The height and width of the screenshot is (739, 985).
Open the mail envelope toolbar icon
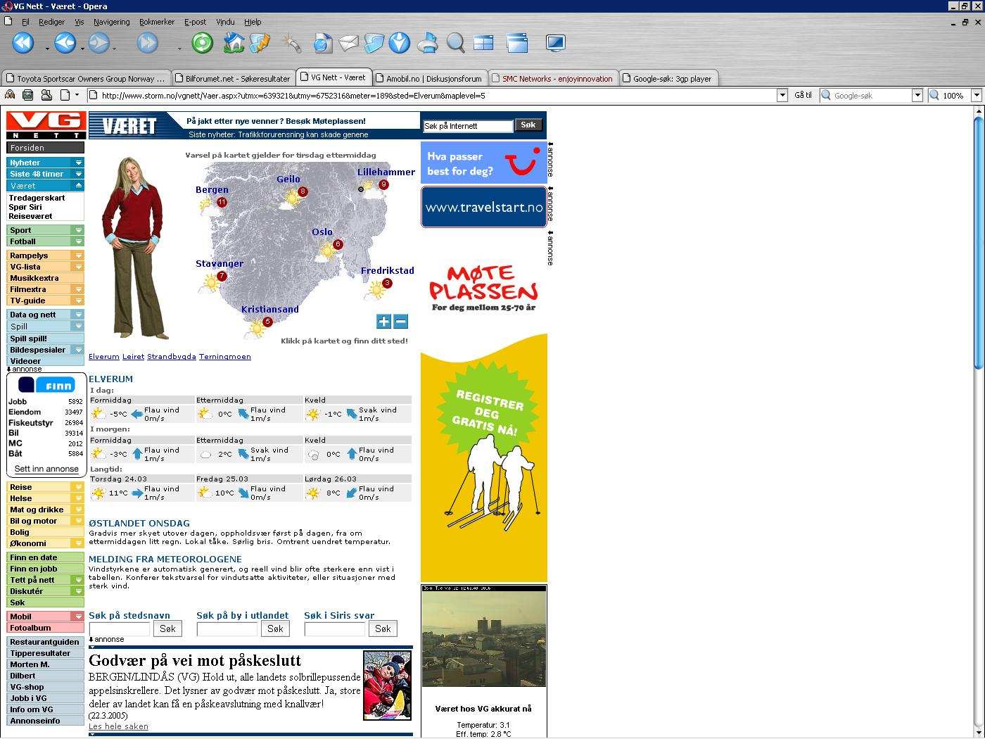349,44
